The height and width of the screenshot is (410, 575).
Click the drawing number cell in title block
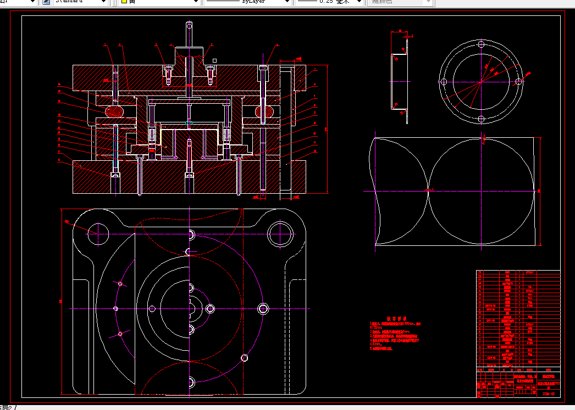tap(548, 394)
